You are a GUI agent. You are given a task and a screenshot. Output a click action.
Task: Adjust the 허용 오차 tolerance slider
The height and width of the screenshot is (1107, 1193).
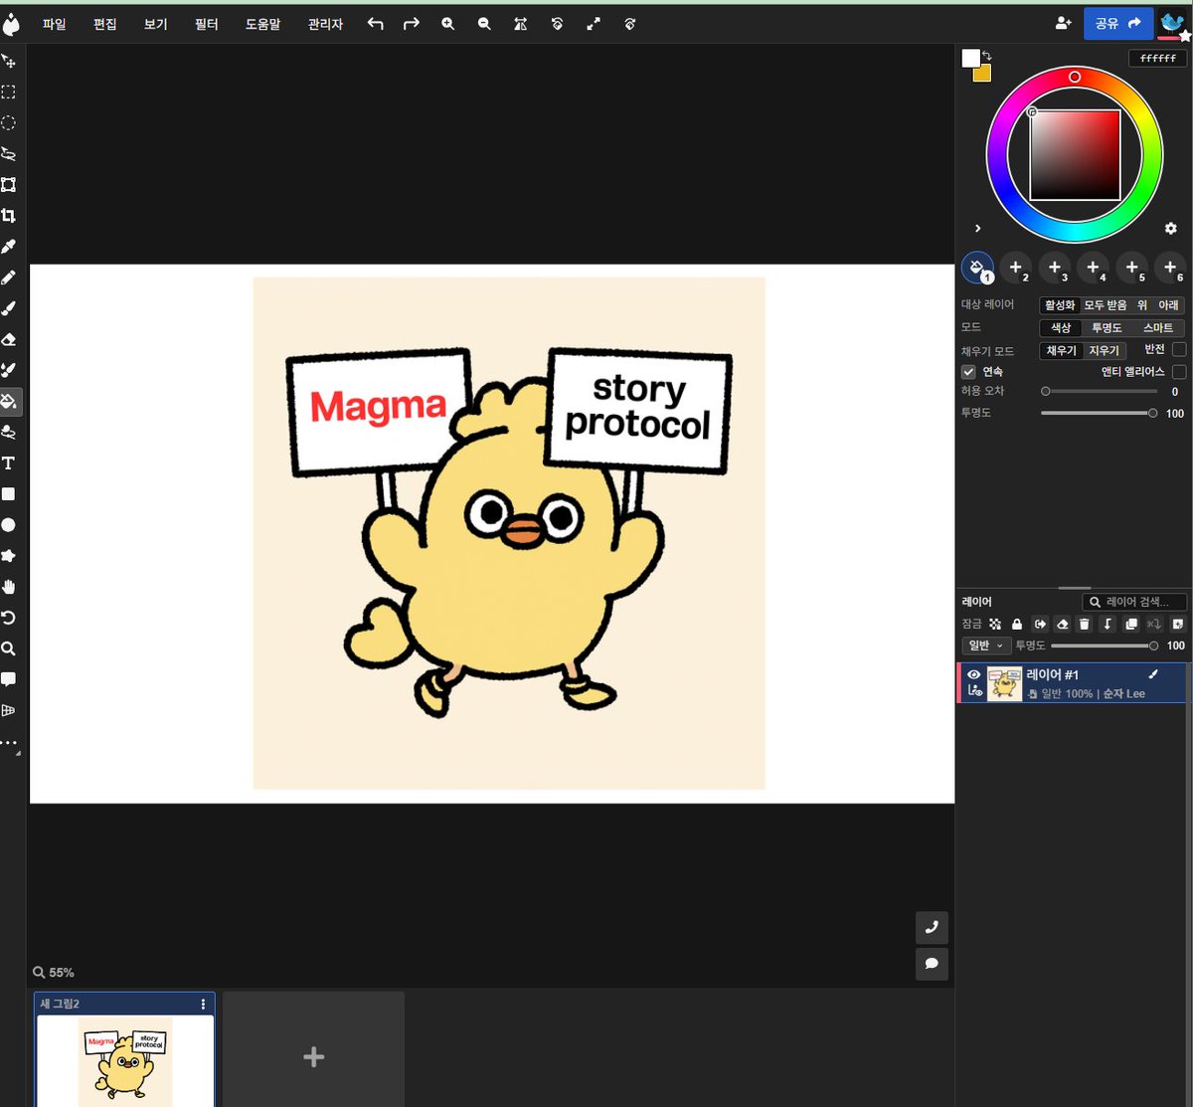tap(1098, 392)
